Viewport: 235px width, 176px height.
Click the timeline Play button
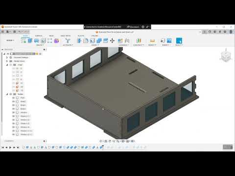coord(10,147)
